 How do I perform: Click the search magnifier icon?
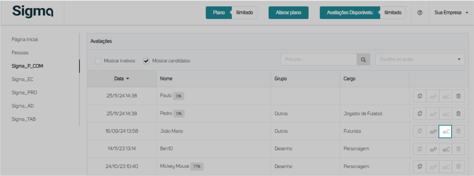click(363, 59)
